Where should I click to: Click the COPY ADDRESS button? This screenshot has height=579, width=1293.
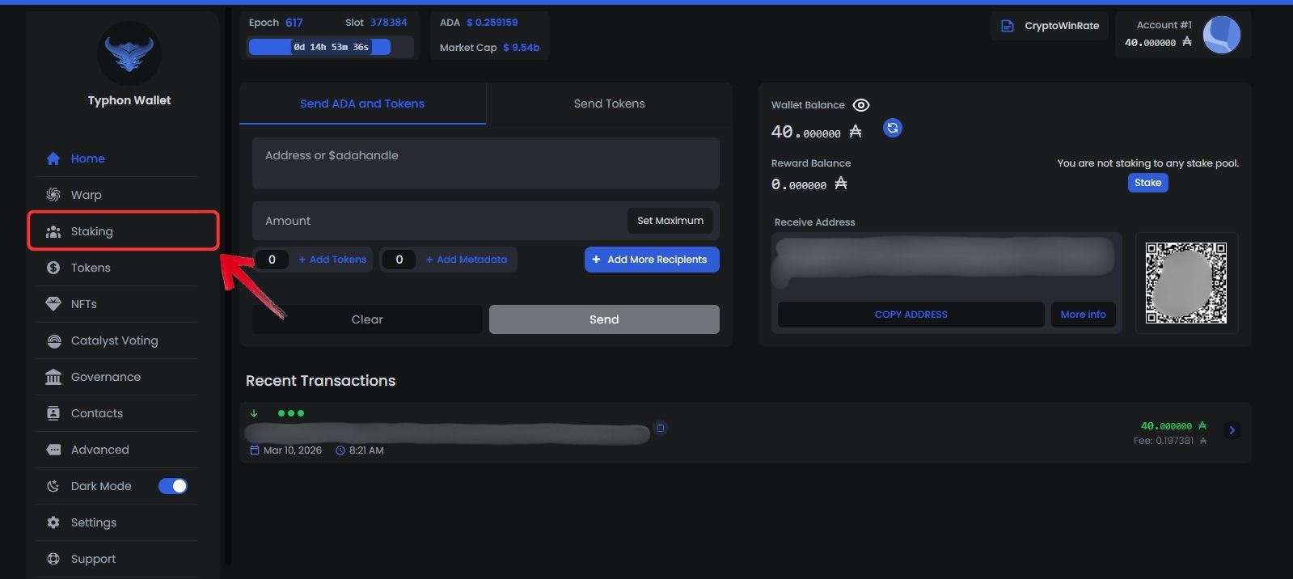(911, 315)
